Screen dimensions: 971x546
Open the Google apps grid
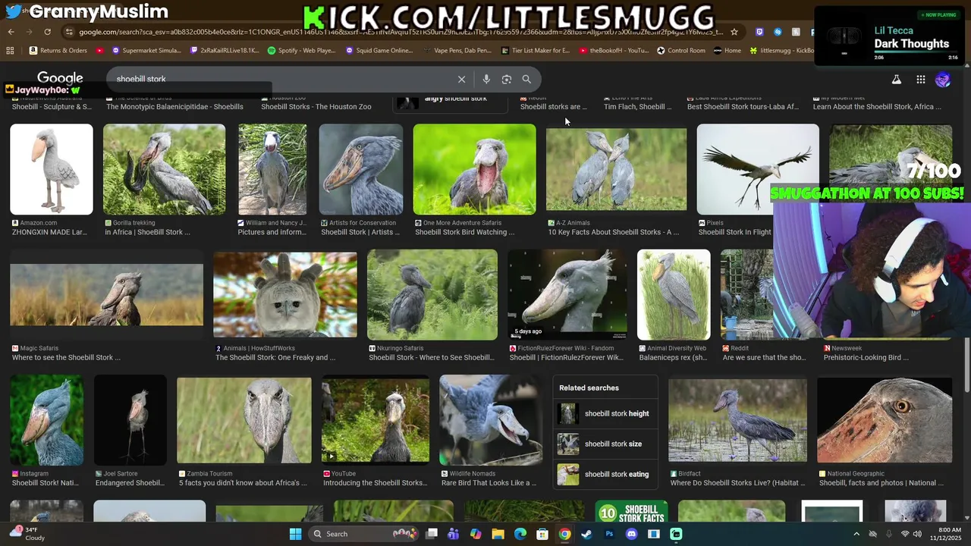(x=920, y=79)
